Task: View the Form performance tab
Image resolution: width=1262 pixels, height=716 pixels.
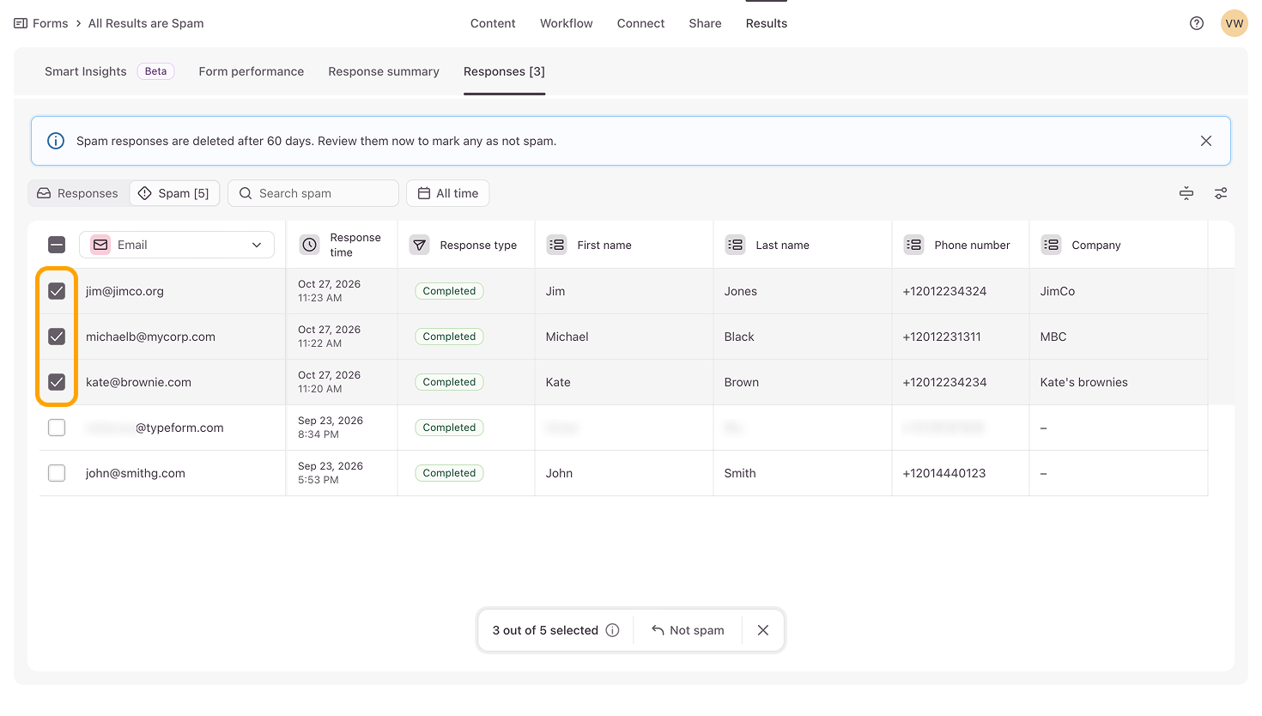Action: point(252,71)
